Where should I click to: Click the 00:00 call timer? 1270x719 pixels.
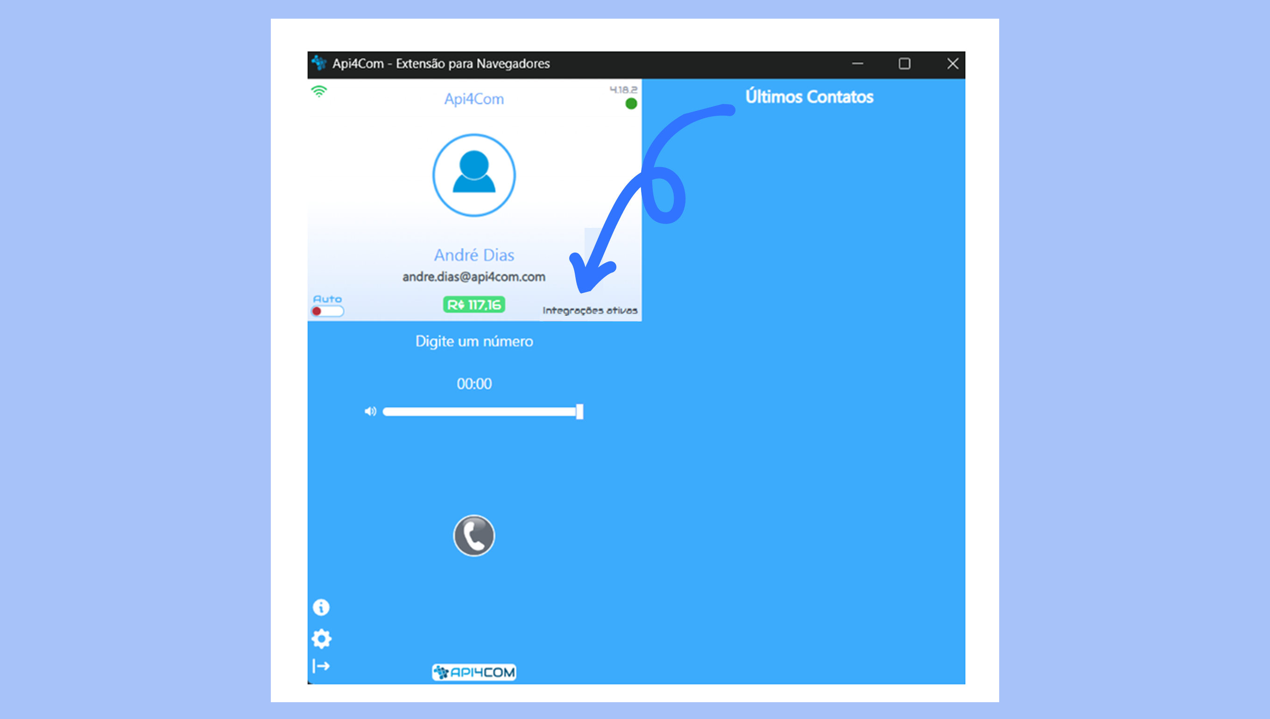pyautogui.click(x=474, y=384)
